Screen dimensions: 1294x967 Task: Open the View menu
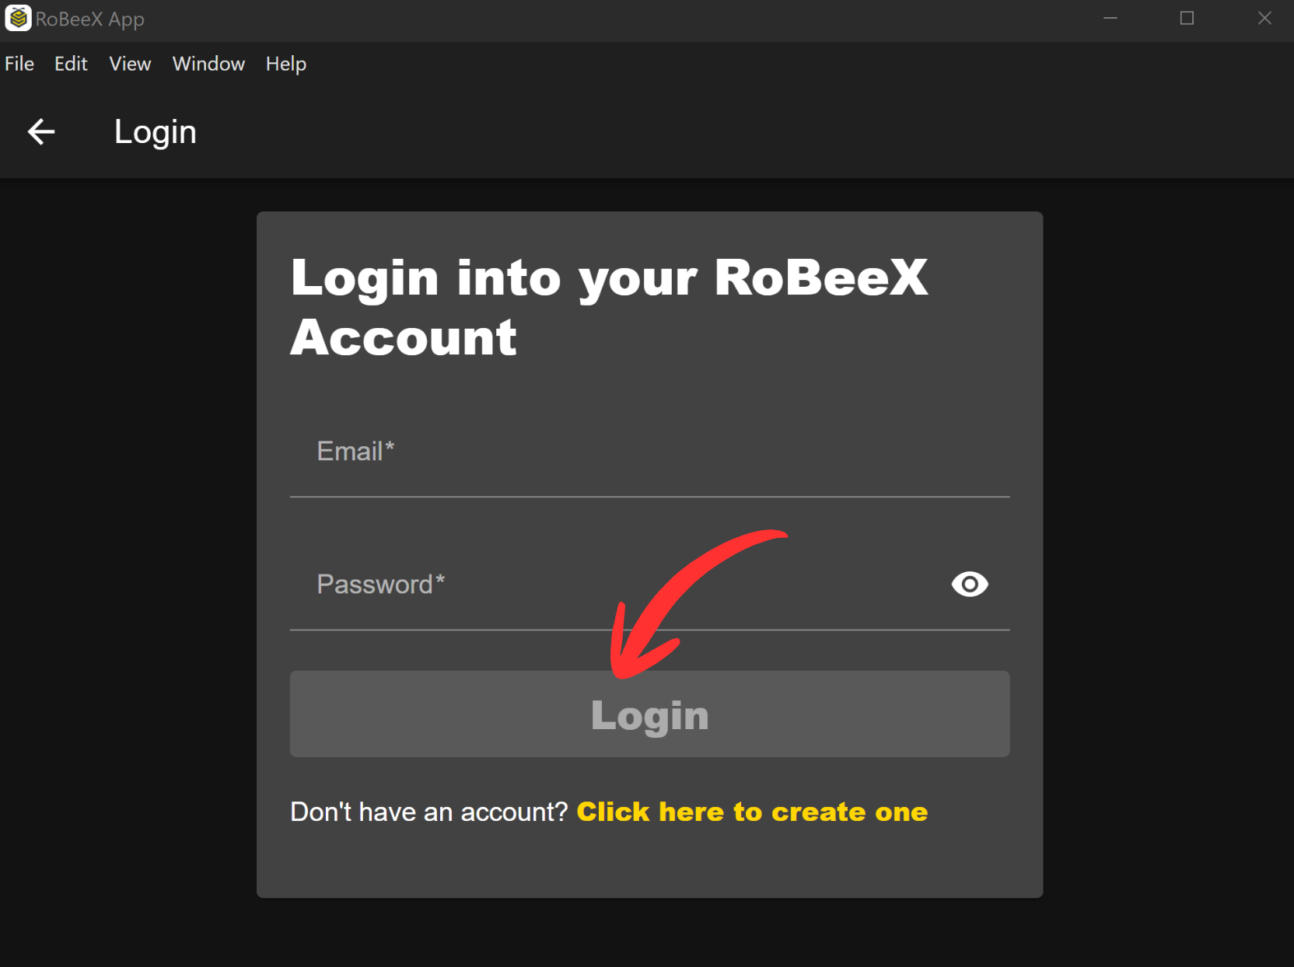(130, 64)
